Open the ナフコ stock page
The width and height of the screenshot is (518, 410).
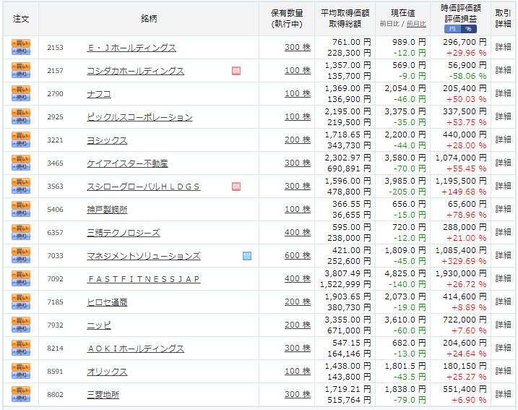99,94
